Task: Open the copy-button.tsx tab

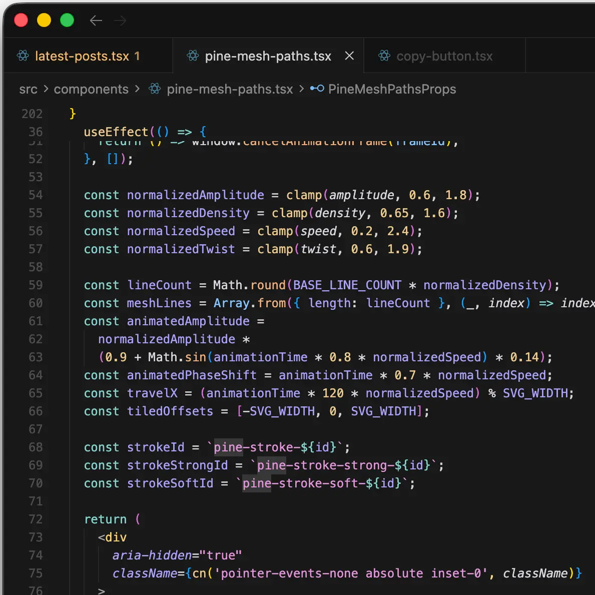Action: [444, 56]
